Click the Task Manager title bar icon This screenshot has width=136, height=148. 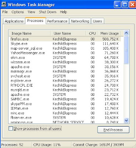pos(4,4)
